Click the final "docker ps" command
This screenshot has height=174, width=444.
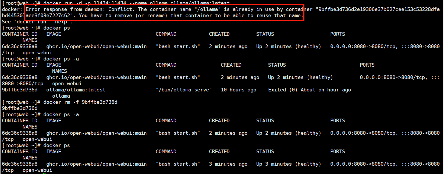point(56,145)
